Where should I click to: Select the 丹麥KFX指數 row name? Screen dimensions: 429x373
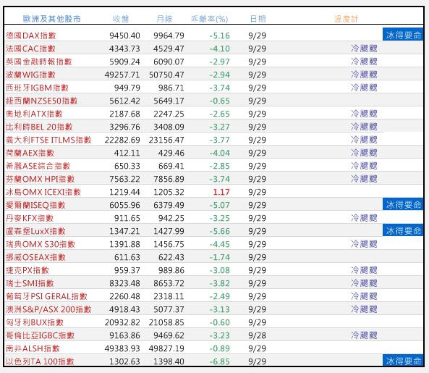coord(30,218)
